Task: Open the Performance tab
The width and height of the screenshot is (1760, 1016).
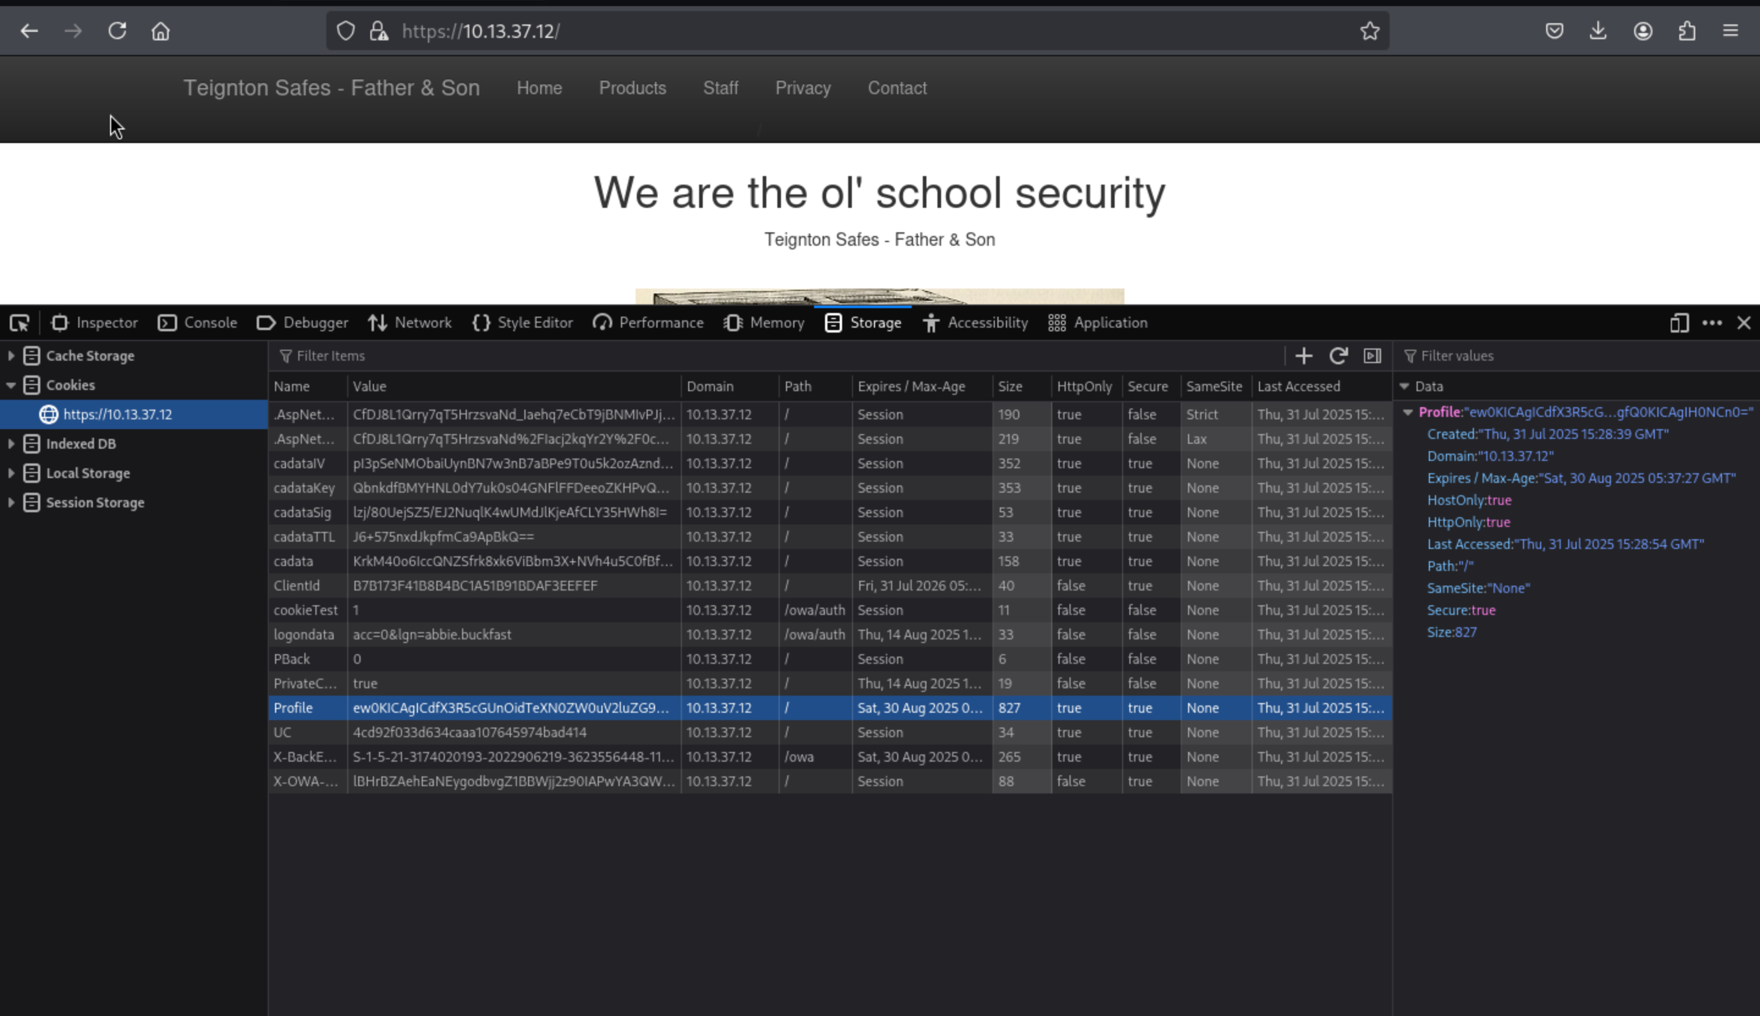Action: tap(648, 322)
